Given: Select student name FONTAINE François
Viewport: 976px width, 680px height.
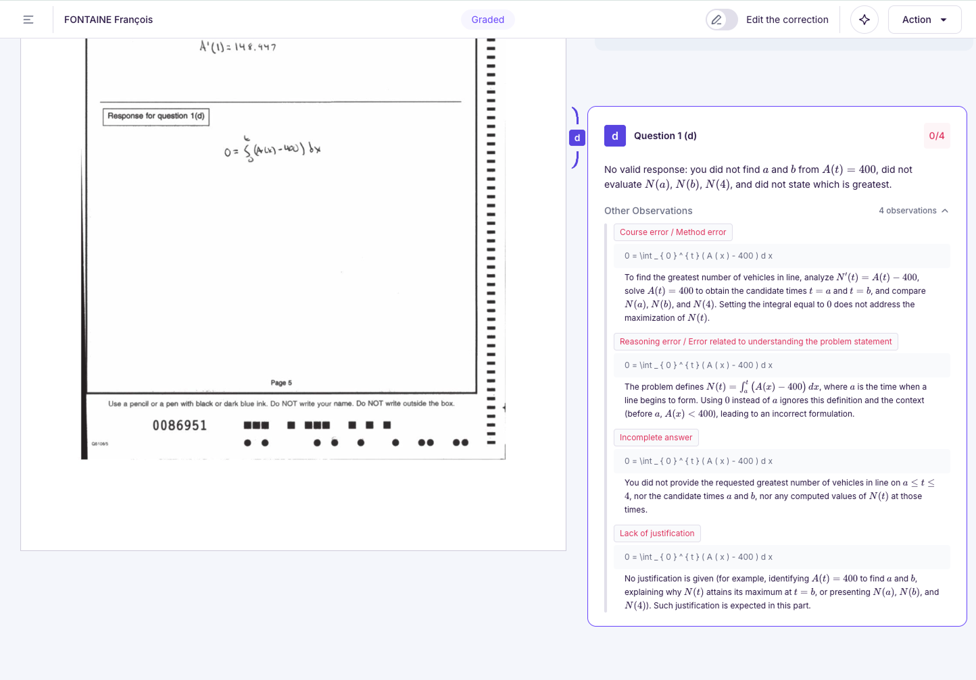Looking at the screenshot, I should pyautogui.click(x=109, y=20).
